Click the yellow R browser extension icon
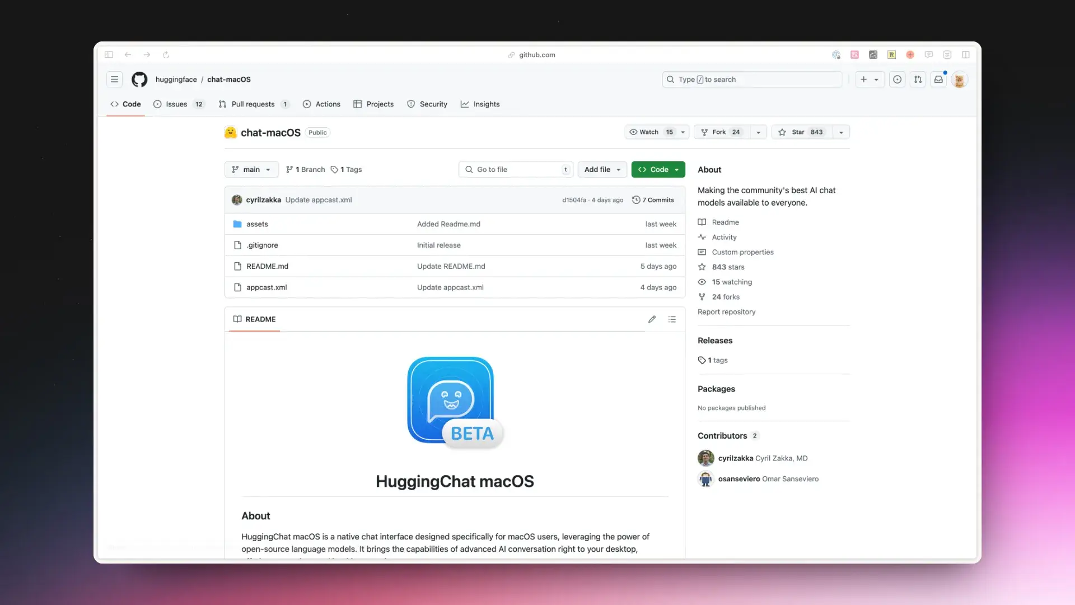The image size is (1075, 605). 891,55
